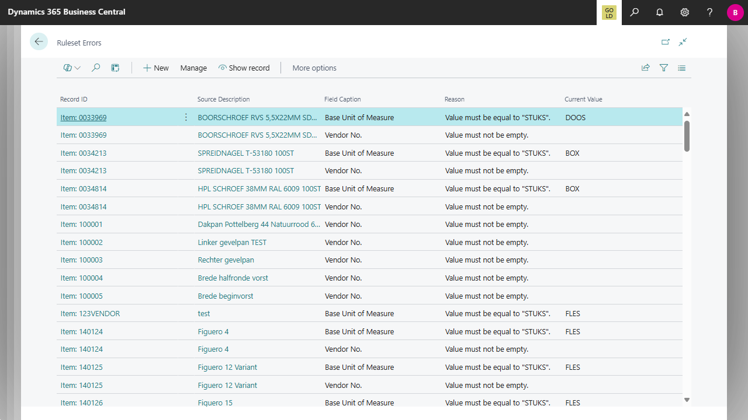This screenshot has width=748, height=420.
Task: Click Item: 100005 record cell
Action: [82, 296]
